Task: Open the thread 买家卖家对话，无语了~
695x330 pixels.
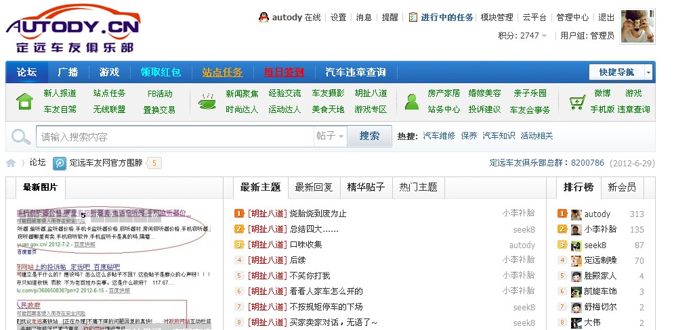Action: [333, 323]
